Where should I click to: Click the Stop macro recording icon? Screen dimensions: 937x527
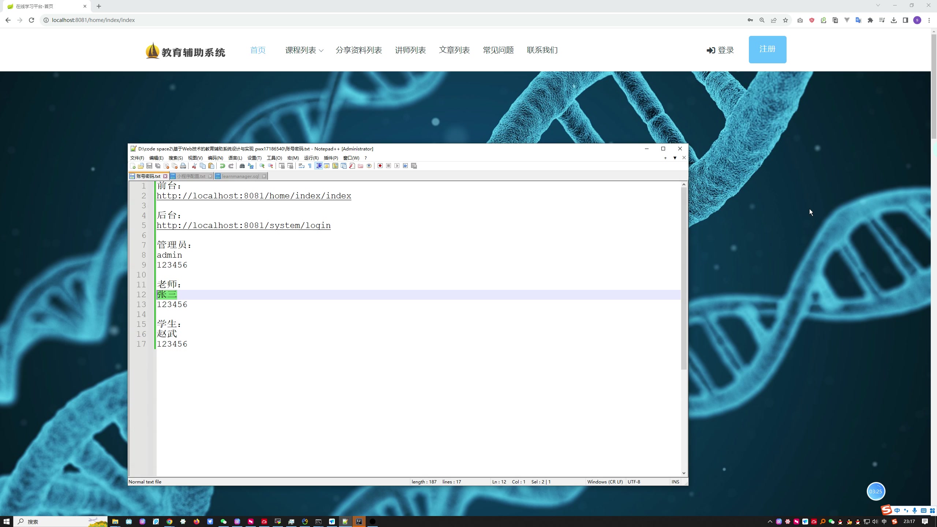click(389, 166)
